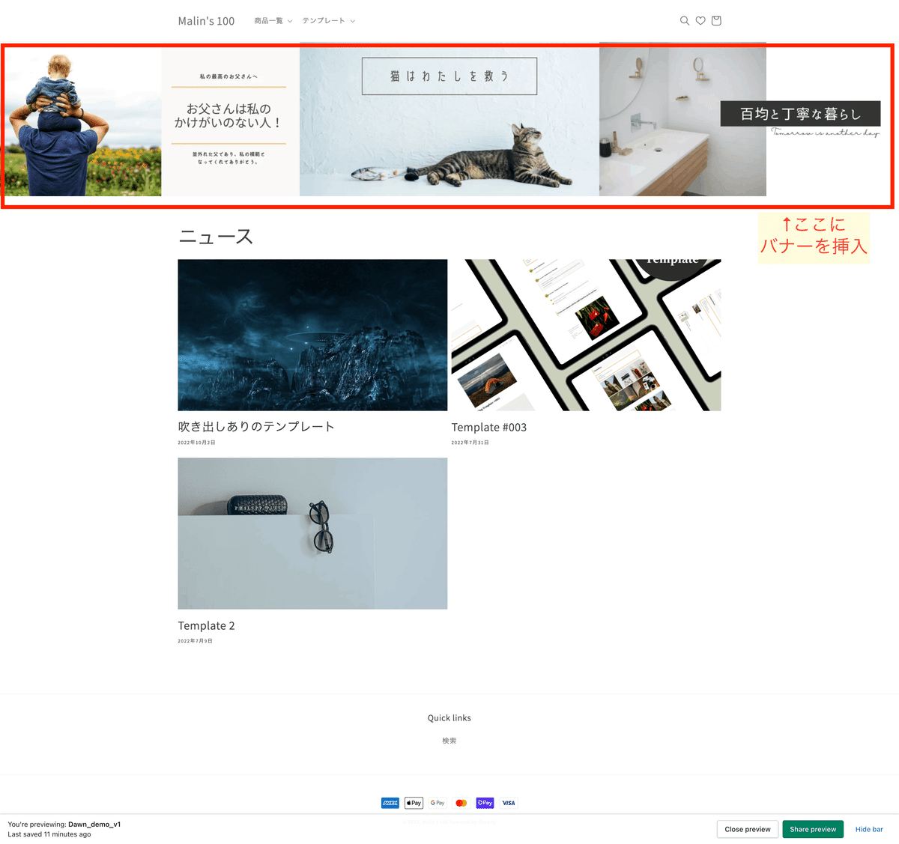Image resolution: width=899 pixels, height=844 pixels.
Task: Click the Google Pay payment icon
Action: pos(438,803)
